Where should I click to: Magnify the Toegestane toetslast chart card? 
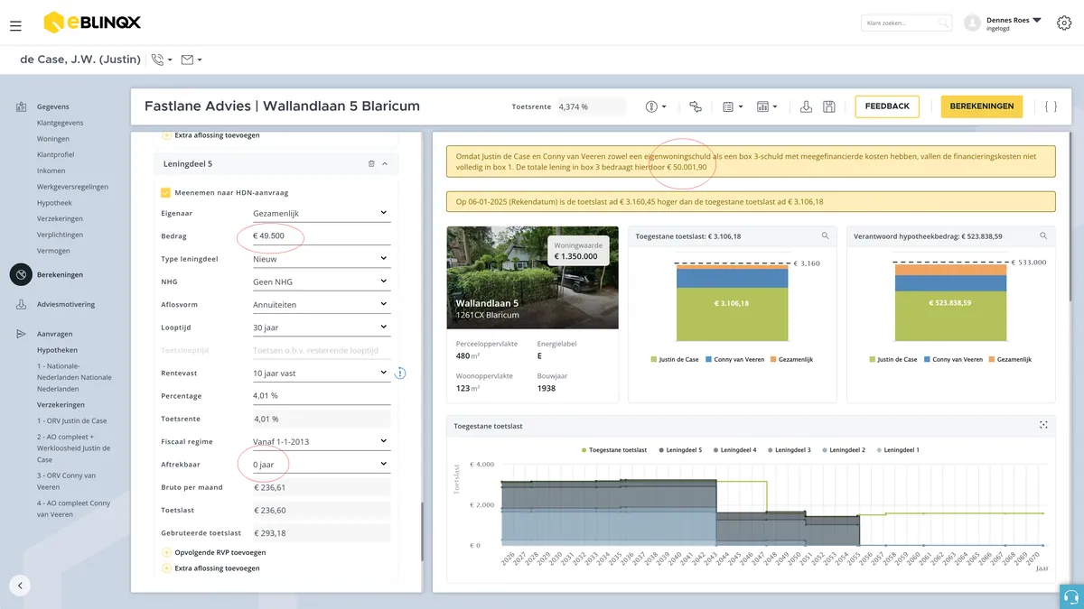click(825, 235)
